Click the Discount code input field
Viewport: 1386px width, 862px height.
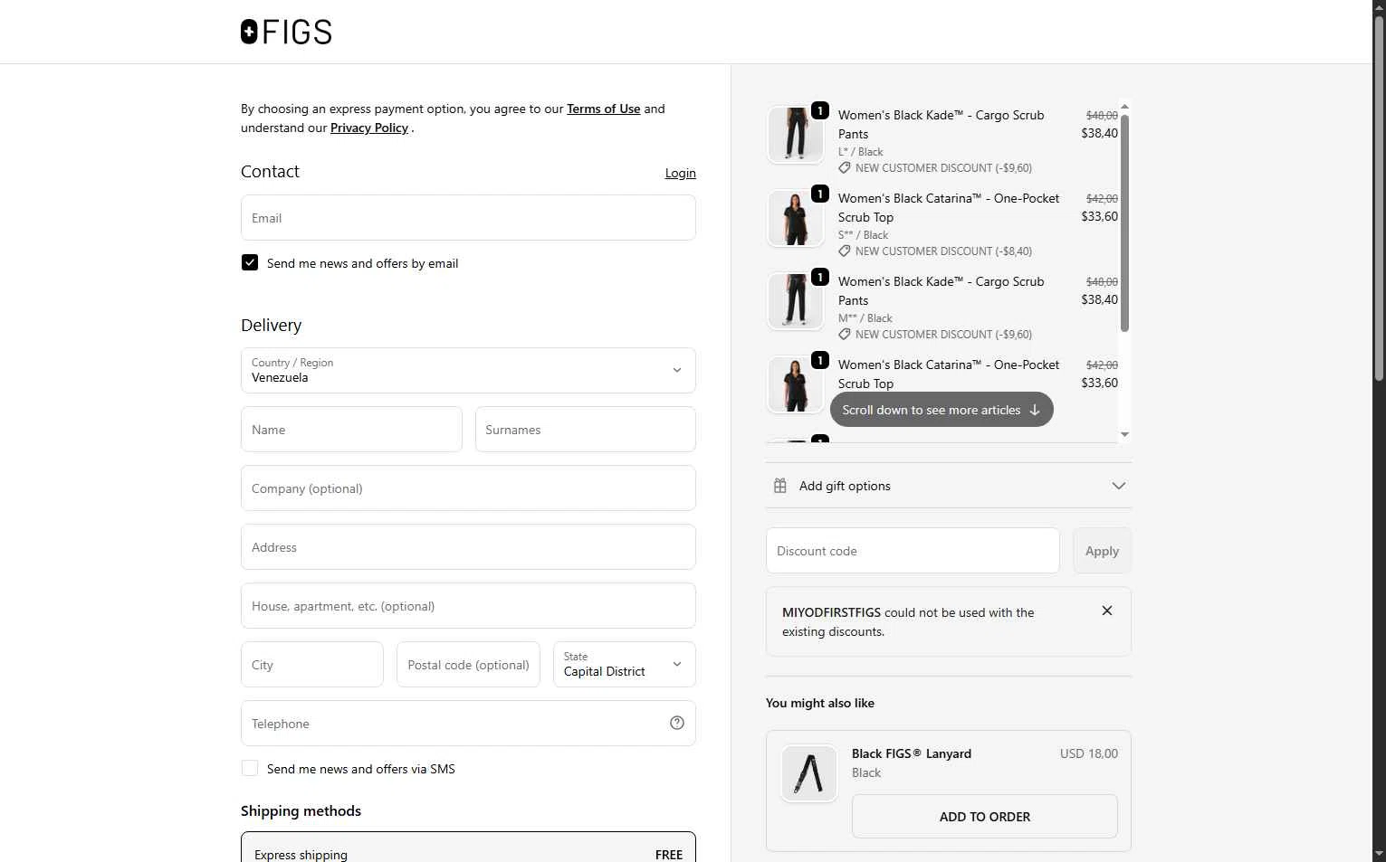pos(913,551)
